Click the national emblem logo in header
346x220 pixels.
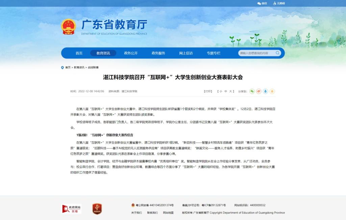tap(68, 27)
